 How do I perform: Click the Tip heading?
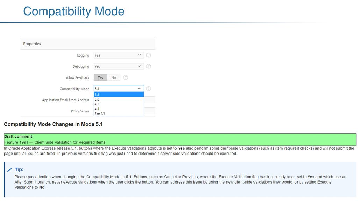pos(19,169)
